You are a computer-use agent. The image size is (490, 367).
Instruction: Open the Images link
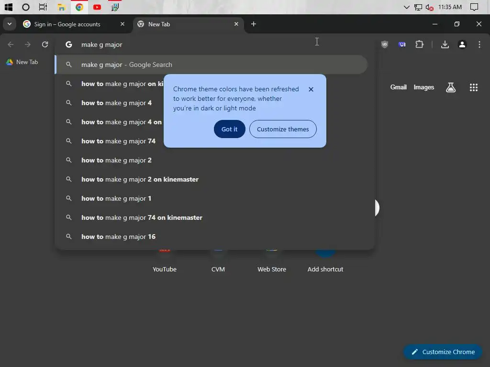tap(424, 87)
